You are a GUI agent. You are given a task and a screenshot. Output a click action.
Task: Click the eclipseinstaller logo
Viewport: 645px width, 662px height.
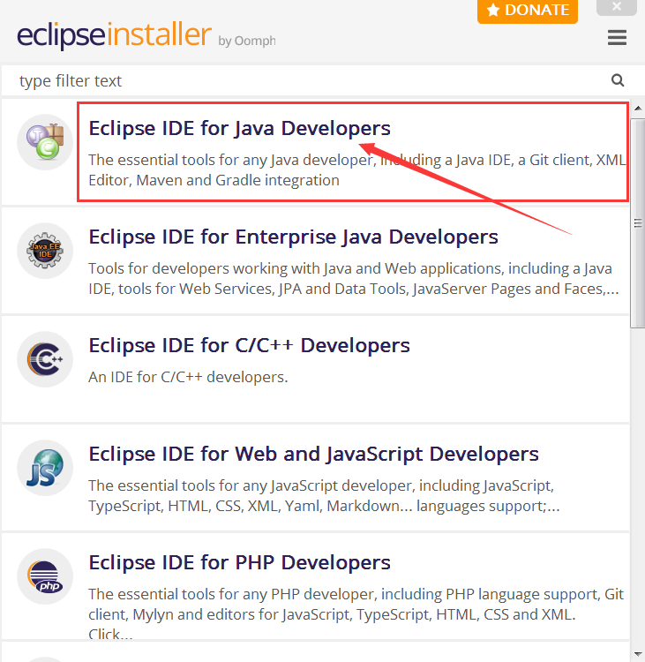(x=114, y=35)
